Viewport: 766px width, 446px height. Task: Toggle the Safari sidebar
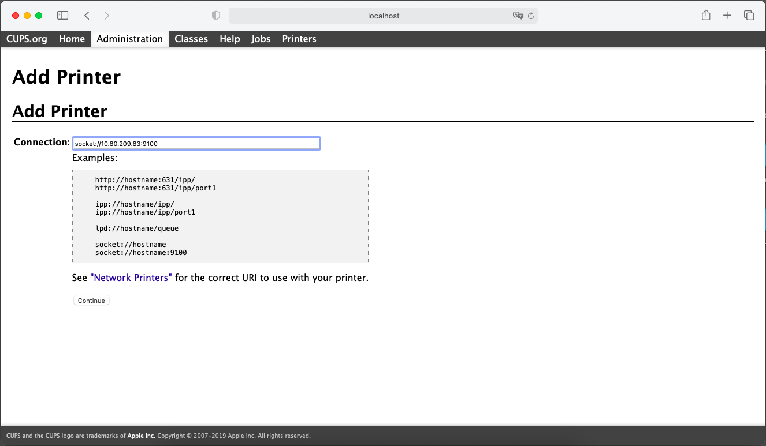coord(63,16)
